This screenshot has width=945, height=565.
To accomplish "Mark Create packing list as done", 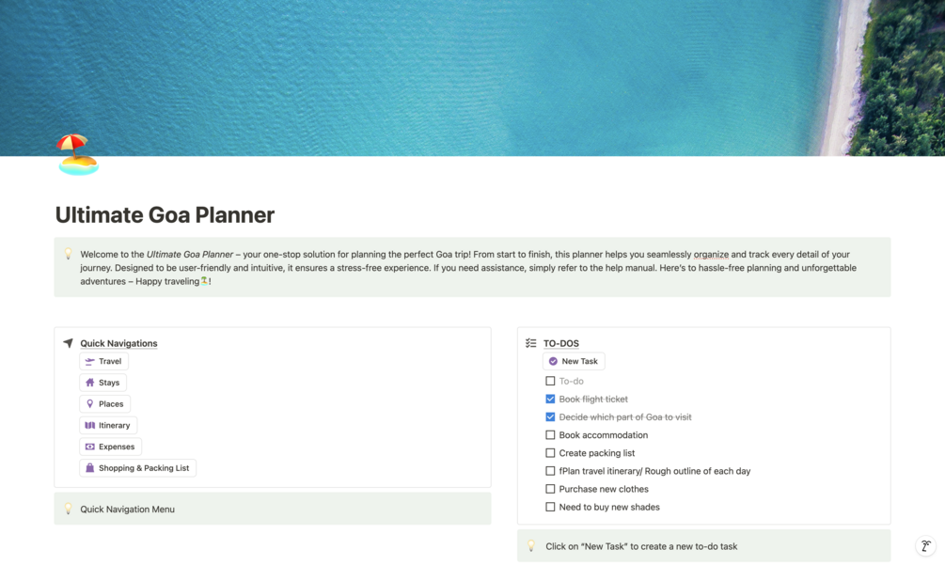I will (550, 453).
